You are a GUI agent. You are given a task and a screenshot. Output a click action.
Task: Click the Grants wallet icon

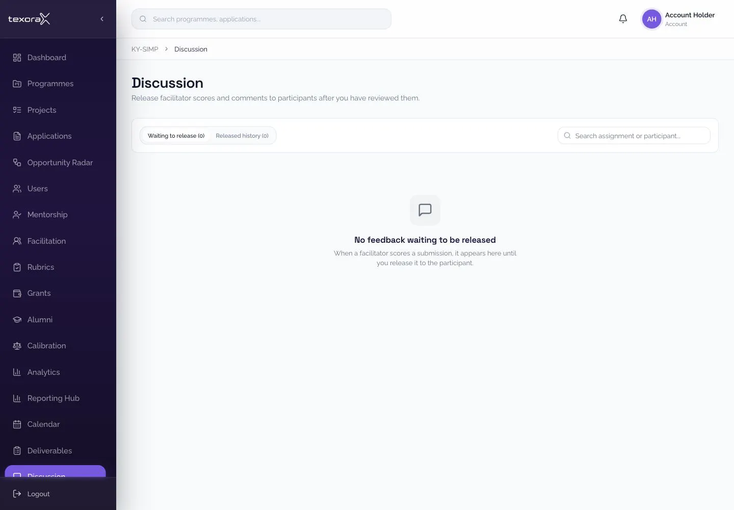tap(17, 293)
